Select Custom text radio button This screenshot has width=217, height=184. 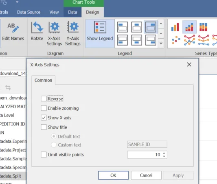[x=54, y=145]
